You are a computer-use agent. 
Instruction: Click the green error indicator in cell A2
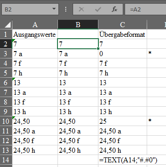(x=13, y=40)
